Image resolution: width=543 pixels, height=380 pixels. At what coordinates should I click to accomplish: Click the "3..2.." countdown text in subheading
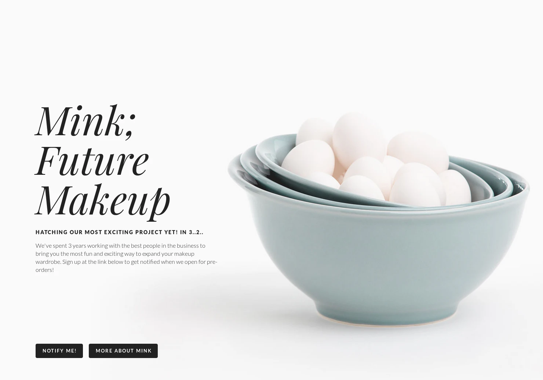tap(196, 232)
